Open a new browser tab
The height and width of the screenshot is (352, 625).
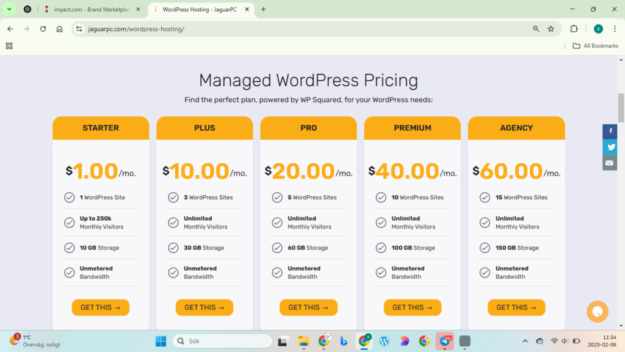point(264,9)
